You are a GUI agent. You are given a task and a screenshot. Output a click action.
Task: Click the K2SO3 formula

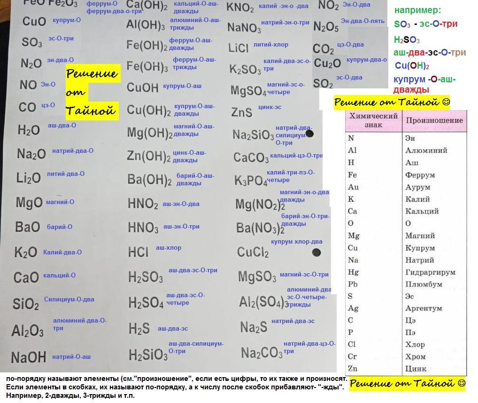[245, 69]
